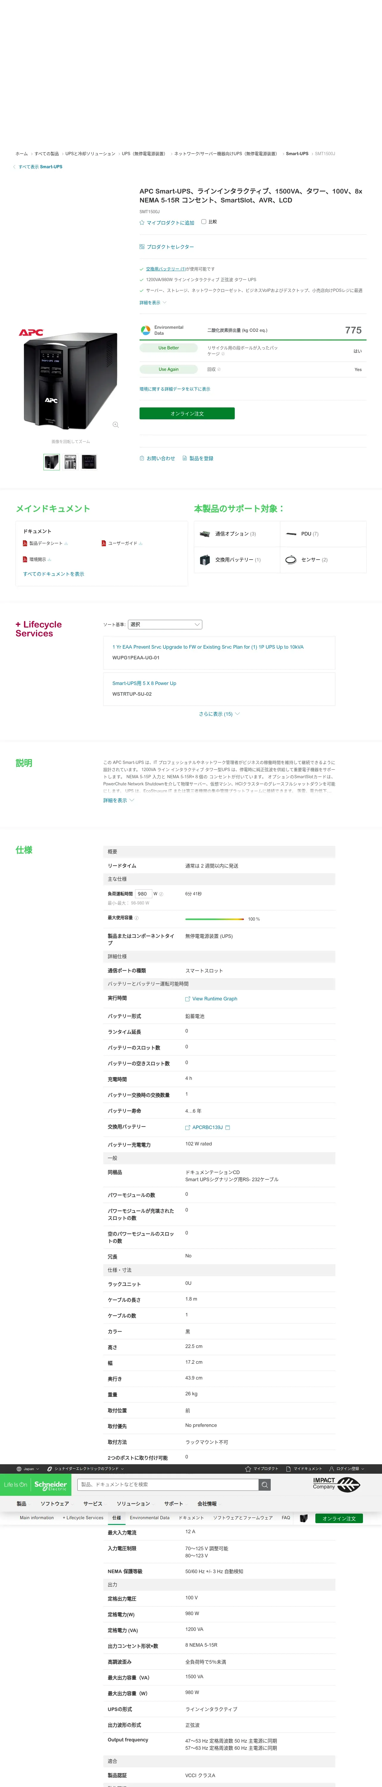Image resolution: width=382 pixels, height=1787 pixels.
Task: Click the zoom magnifier on product image
Action: pyautogui.click(x=116, y=424)
